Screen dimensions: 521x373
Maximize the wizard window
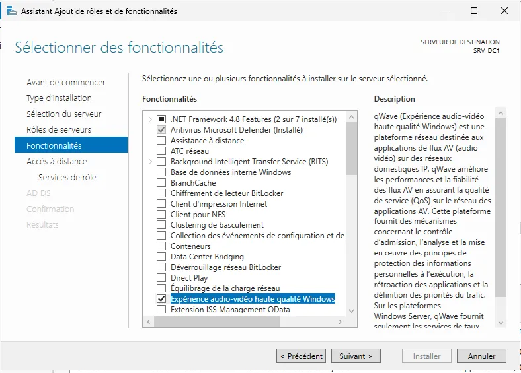tap(474, 11)
